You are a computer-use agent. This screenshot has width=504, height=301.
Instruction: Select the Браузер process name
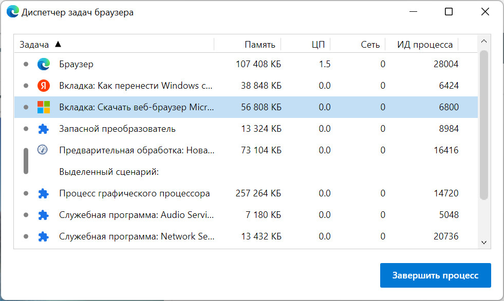pyautogui.click(x=76, y=64)
